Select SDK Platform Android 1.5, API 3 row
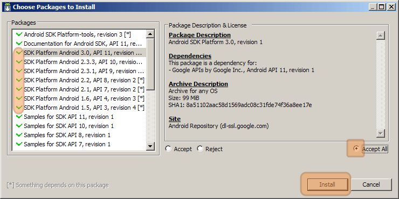Viewport: 399px width, 199px height. tap(79, 108)
